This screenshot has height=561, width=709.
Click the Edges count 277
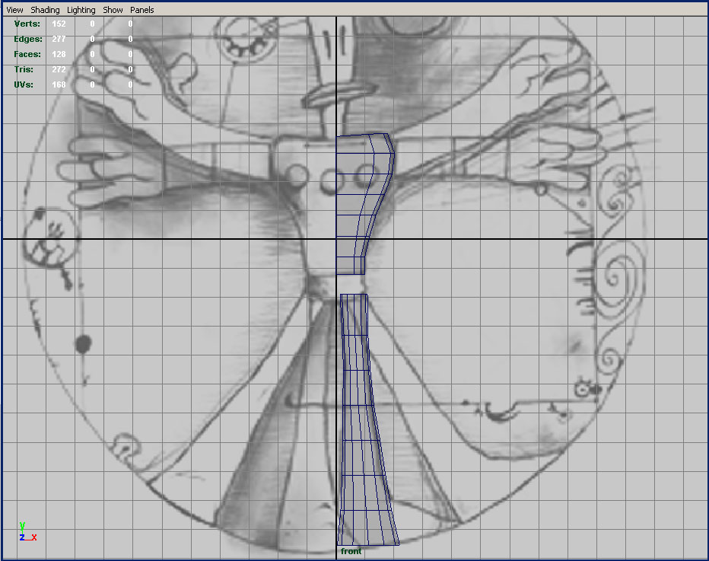(x=59, y=39)
